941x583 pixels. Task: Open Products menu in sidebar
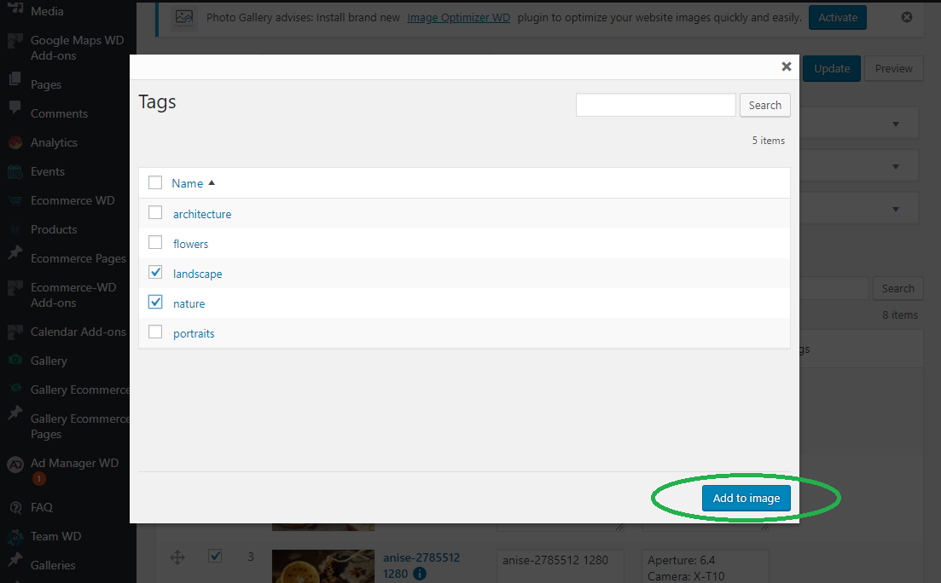[54, 229]
